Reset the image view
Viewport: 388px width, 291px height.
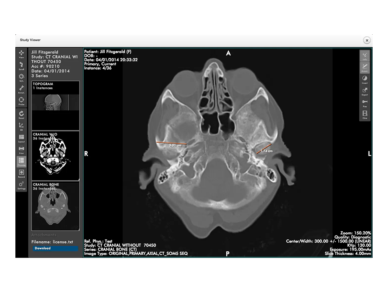[21, 115]
